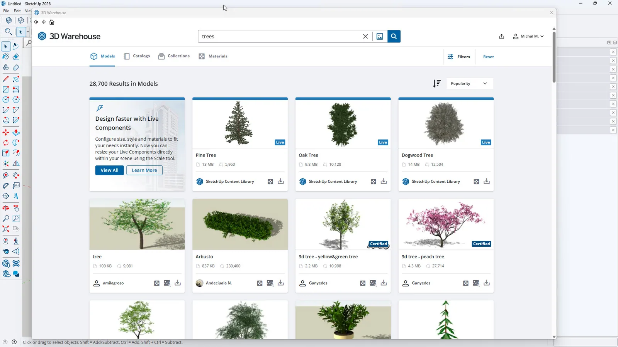Open the Edit menu
The height and width of the screenshot is (347, 618).
tap(17, 11)
